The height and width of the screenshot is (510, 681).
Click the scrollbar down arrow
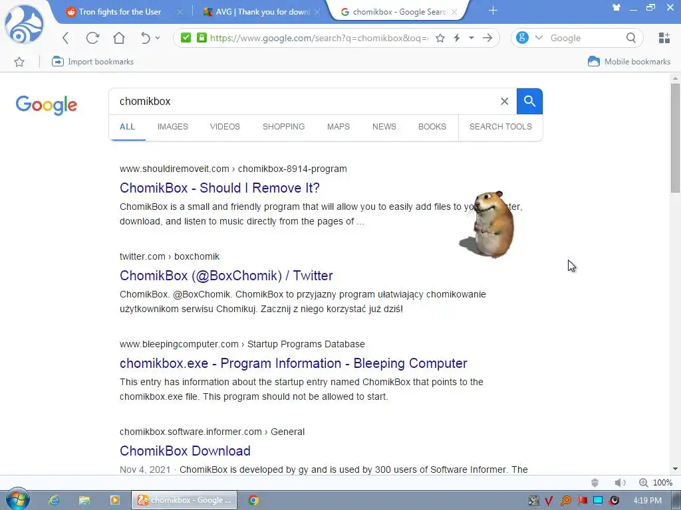tap(675, 469)
